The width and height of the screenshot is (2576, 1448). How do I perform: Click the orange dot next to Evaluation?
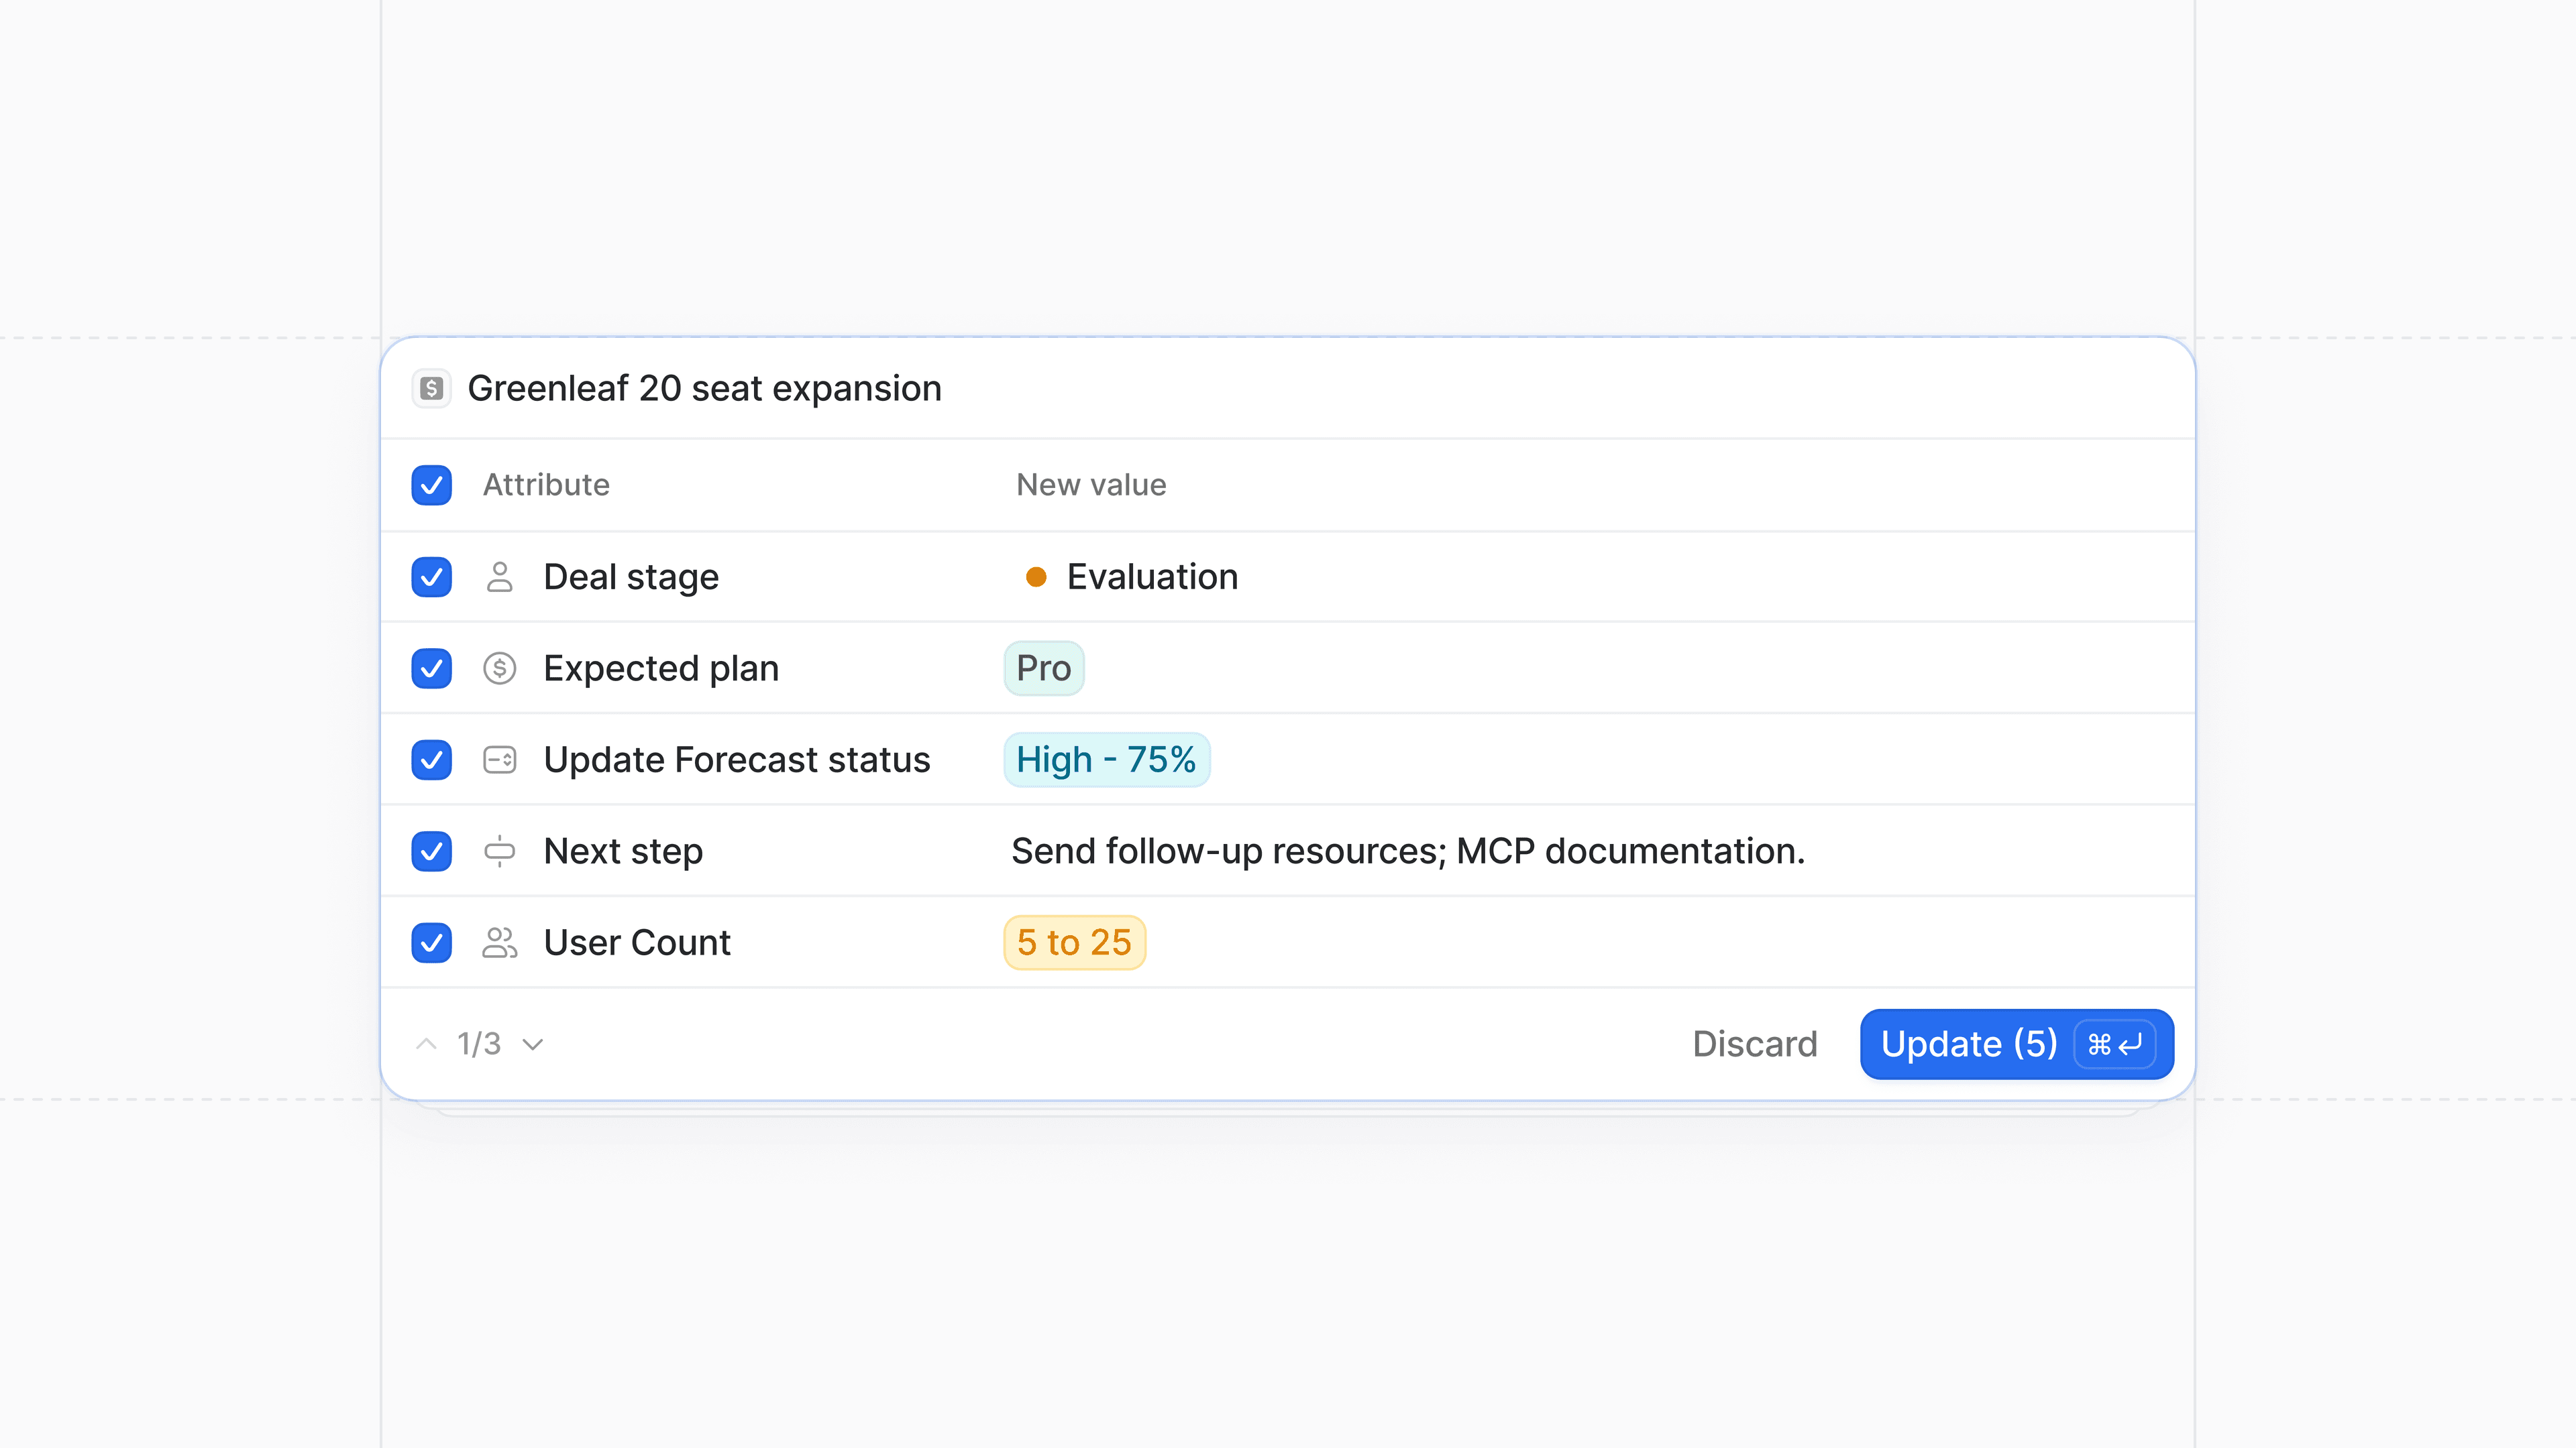tap(1036, 577)
